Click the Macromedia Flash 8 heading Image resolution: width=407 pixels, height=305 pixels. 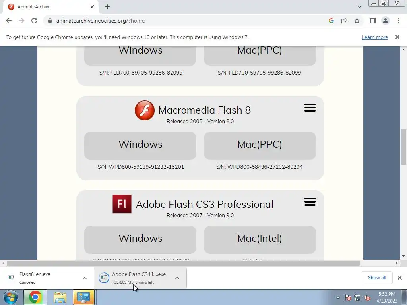pos(205,110)
